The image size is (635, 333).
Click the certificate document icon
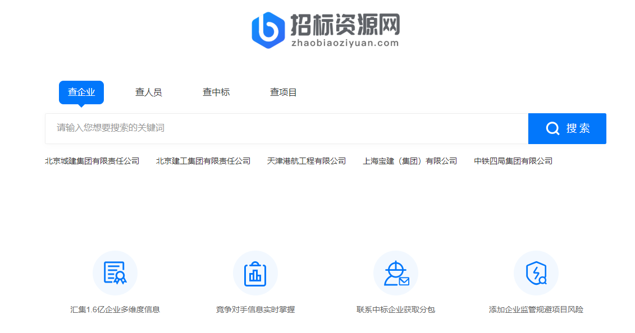[x=115, y=273]
